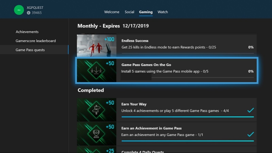This screenshot has width=272, height=153.
Task: Open the Endless Success game thumbnail
Action: pyautogui.click(x=97, y=46)
